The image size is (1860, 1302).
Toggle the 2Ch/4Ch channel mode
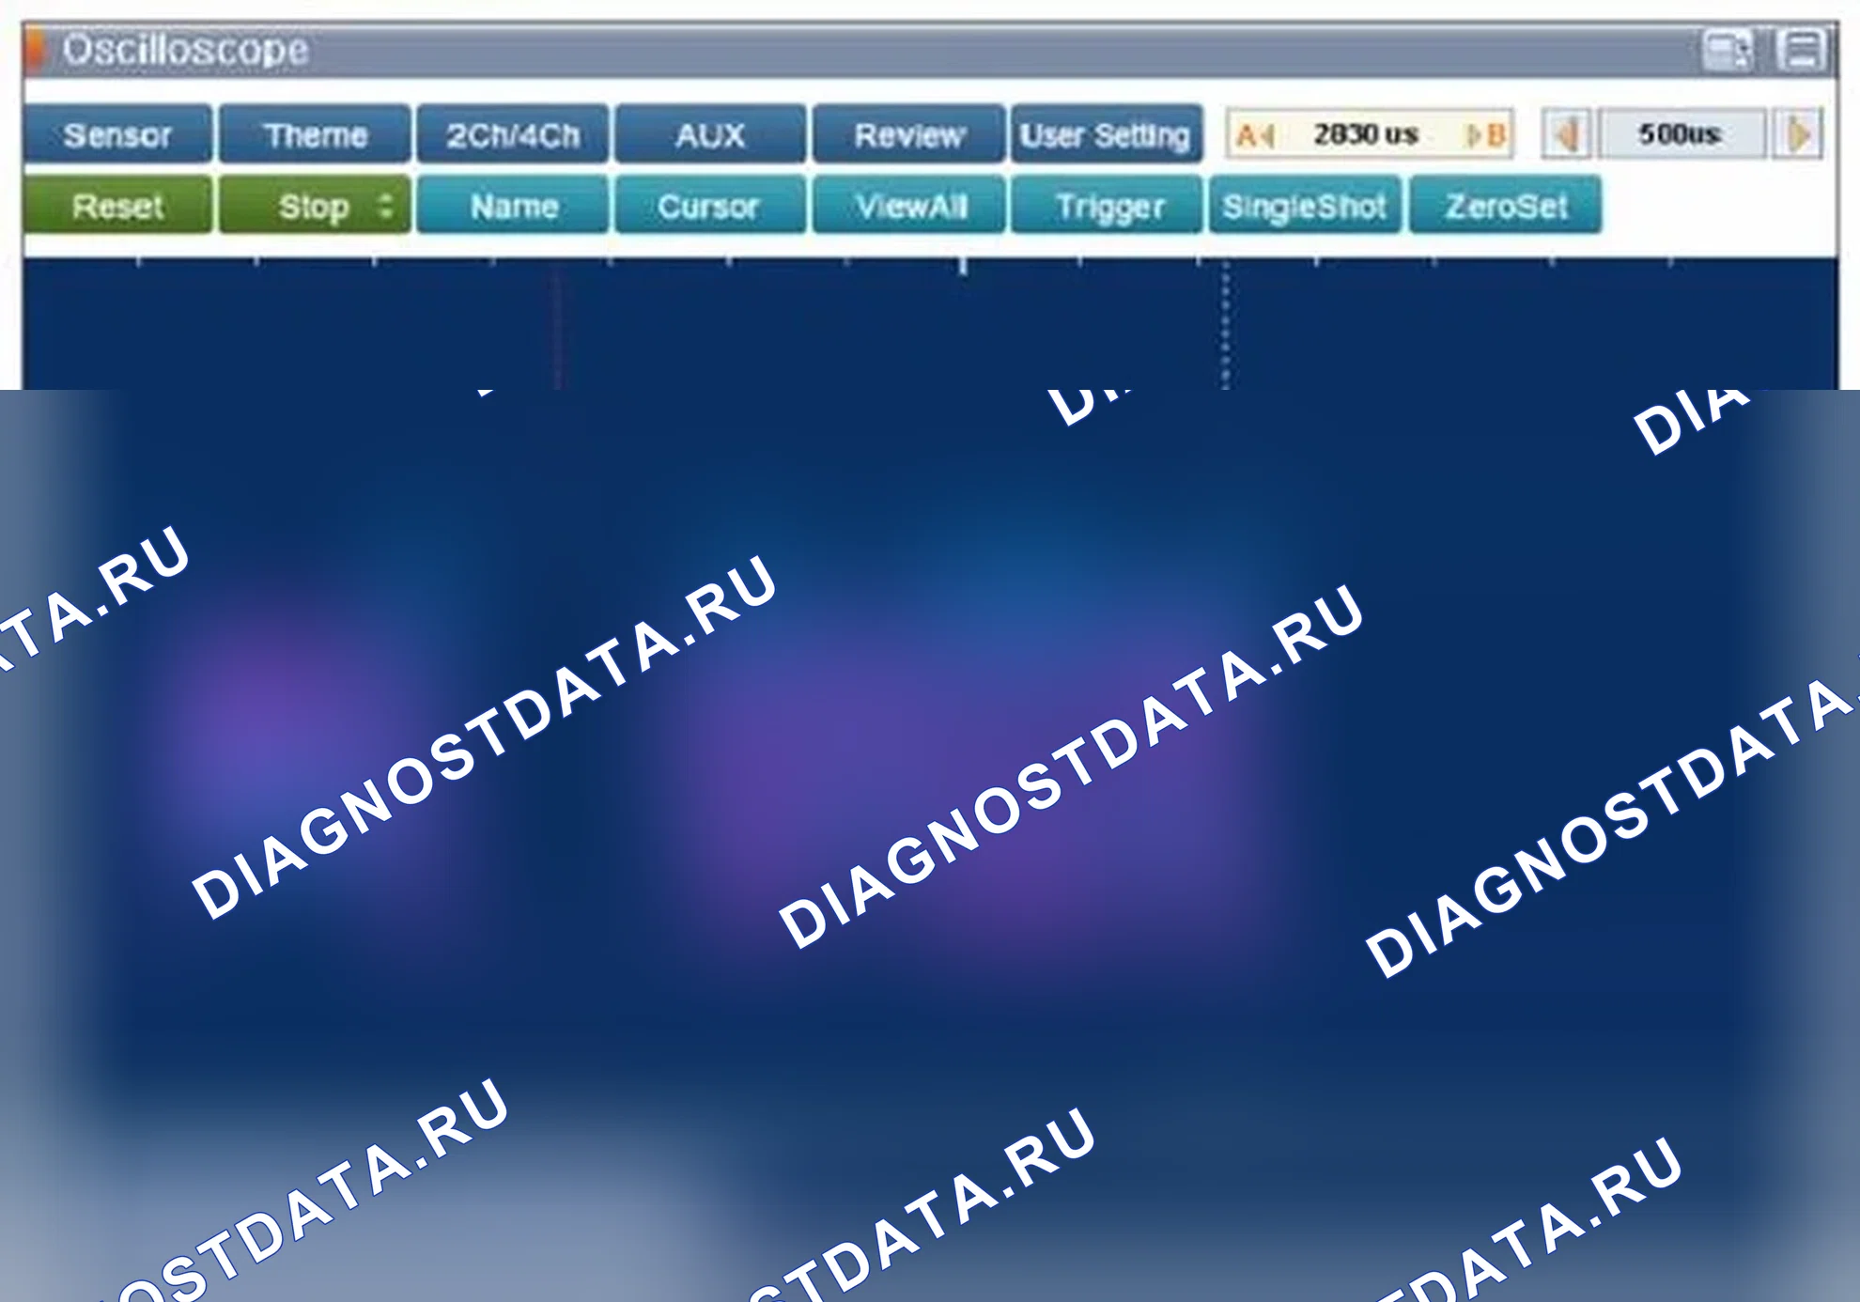[x=513, y=135]
